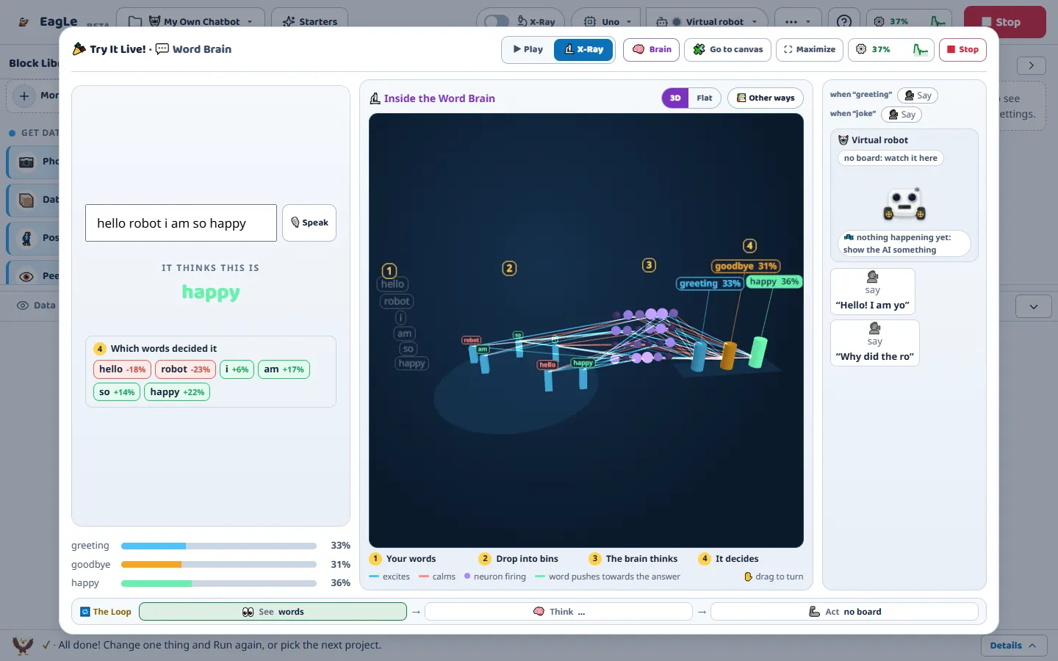Image resolution: width=1058 pixels, height=661 pixels.
Task: Click the eyes icon in See words step
Action: (x=248, y=612)
